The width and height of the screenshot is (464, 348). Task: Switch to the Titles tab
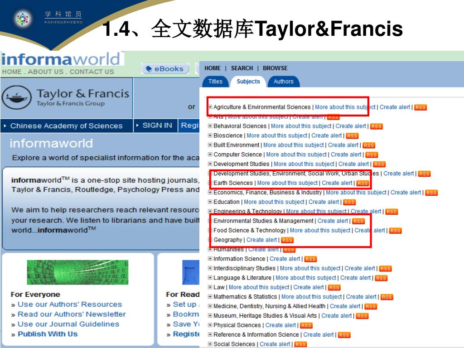(215, 82)
